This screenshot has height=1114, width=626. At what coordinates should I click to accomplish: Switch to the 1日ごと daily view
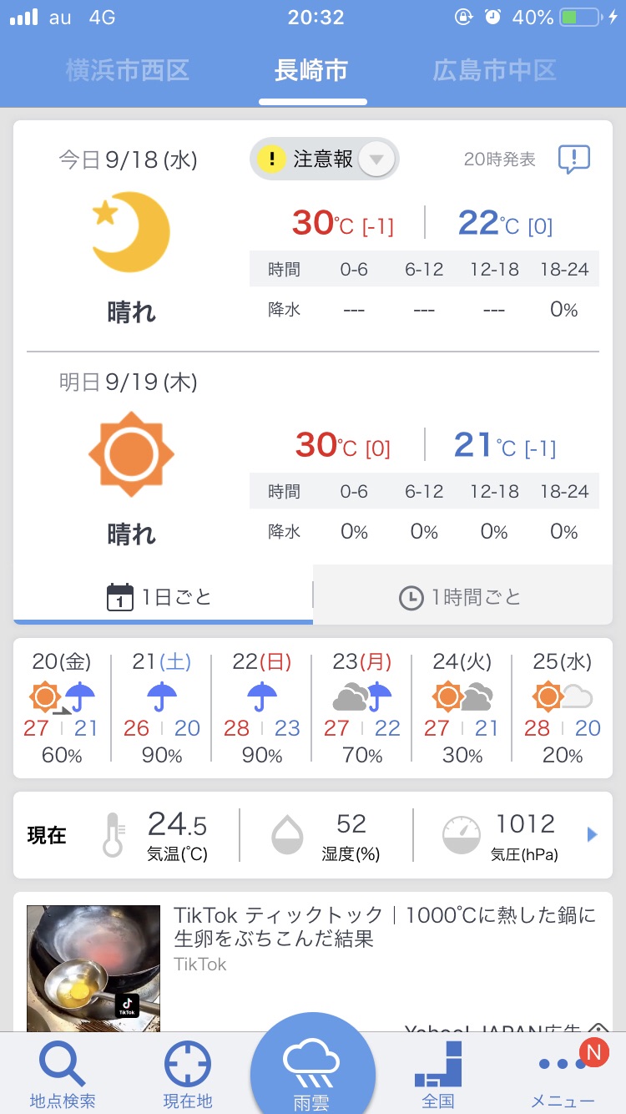163,597
